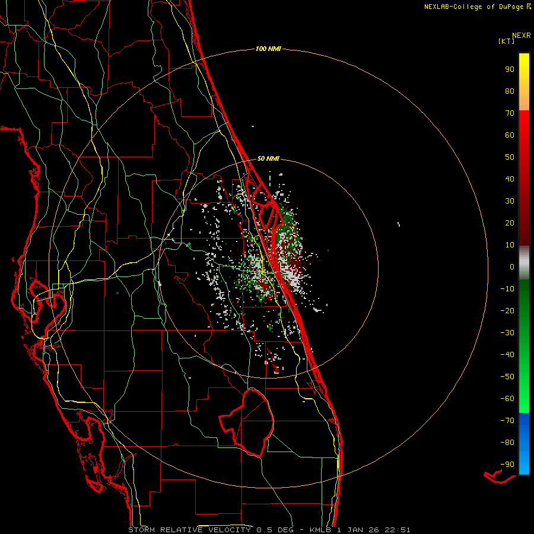Pick the yellow segment of the color bar
This screenshot has width=534, height=534.
524,82
